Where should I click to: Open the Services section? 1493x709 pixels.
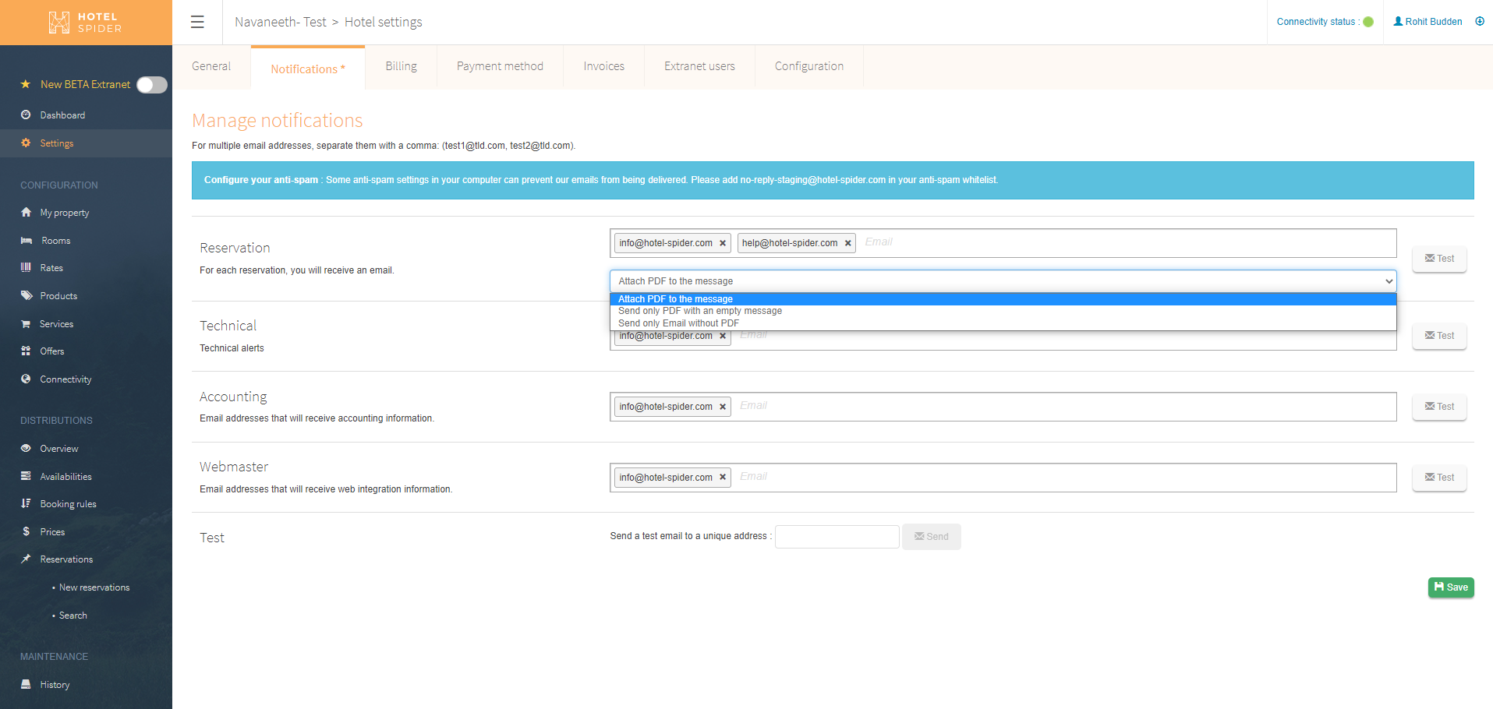click(55, 323)
